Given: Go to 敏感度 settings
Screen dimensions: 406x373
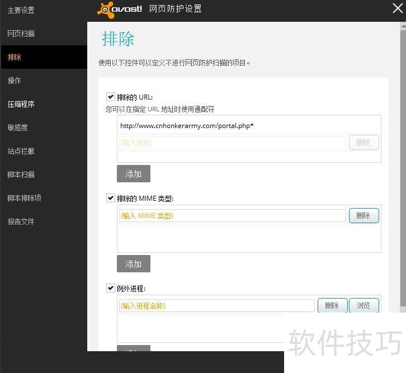Looking at the screenshot, I should tap(17, 128).
